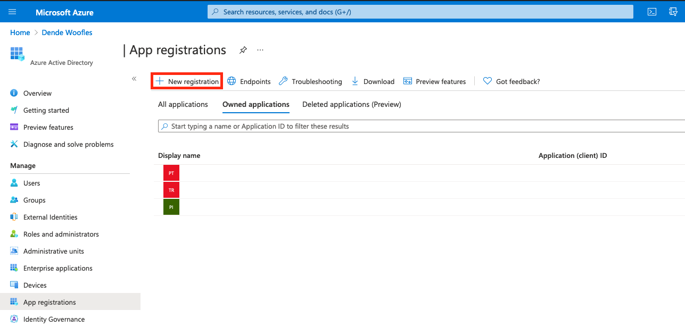Open Enterprise applications in sidebar

pyautogui.click(x=57, y=269)
